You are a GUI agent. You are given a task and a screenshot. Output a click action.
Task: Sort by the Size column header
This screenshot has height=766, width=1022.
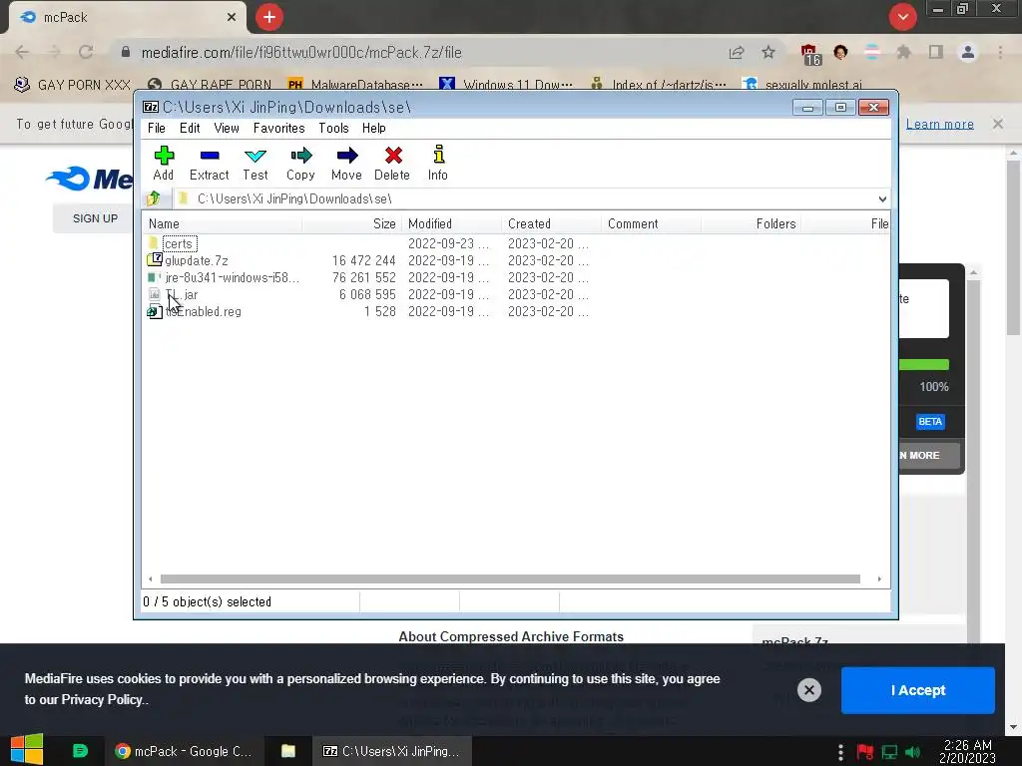point(352,223)
